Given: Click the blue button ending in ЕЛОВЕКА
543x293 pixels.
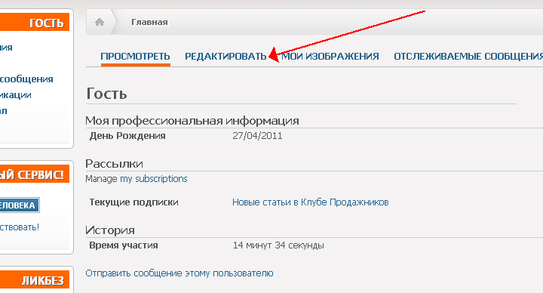Looking at the screenshot, I should (20, 205).
